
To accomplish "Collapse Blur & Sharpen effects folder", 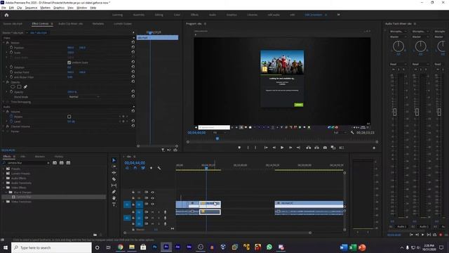I will click(6, 192).
